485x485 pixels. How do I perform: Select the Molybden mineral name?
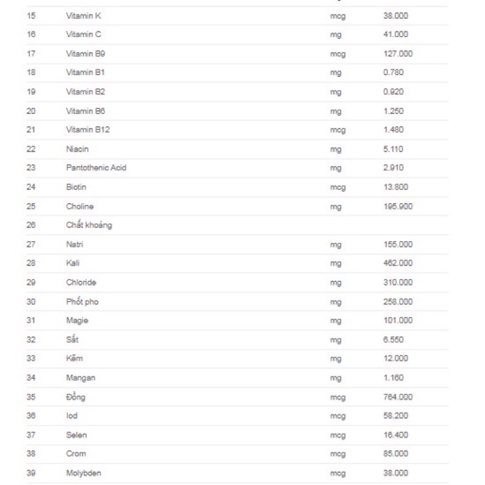click(84, 473)
